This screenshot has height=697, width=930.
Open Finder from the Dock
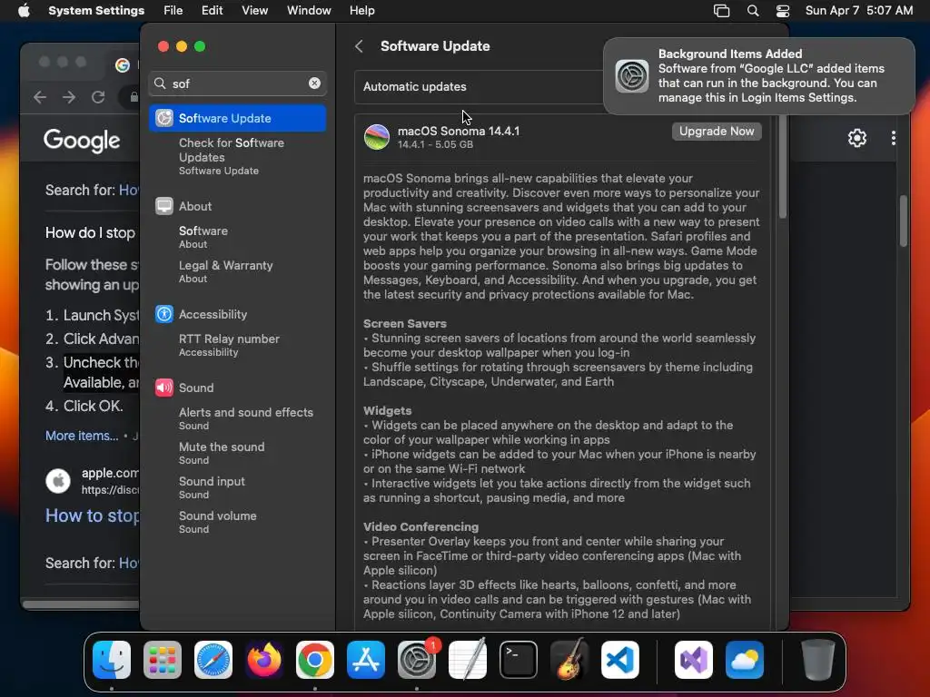coord(112,660)
